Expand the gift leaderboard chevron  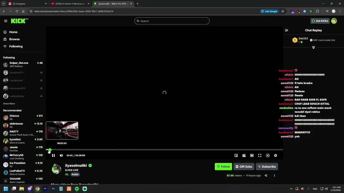(x=313, y=47)
